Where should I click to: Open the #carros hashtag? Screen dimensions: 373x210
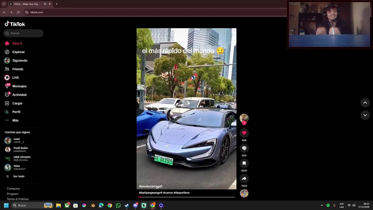(x=168, y=193)
